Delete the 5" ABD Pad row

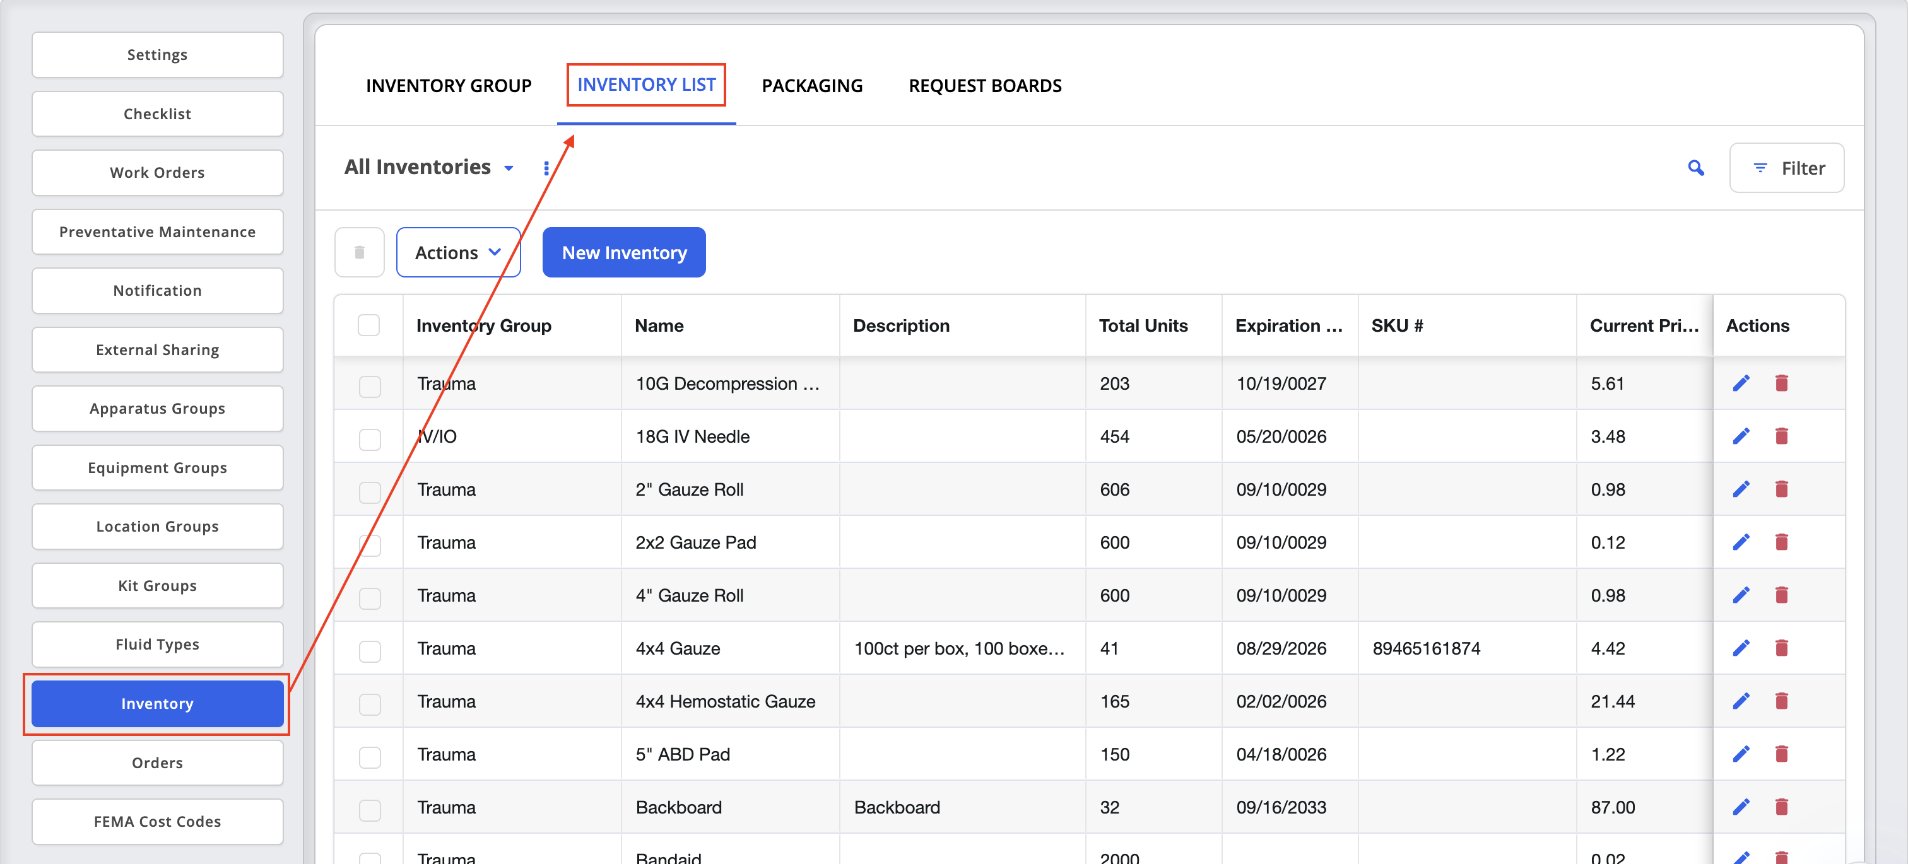1781,754
